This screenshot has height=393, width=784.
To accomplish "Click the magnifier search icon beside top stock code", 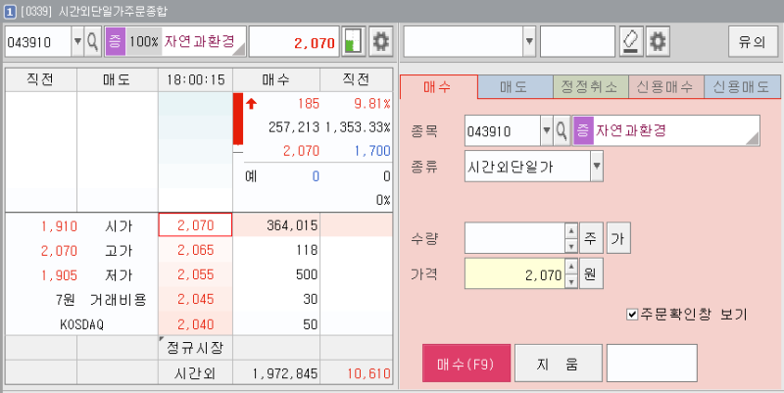I will (92, 41).
